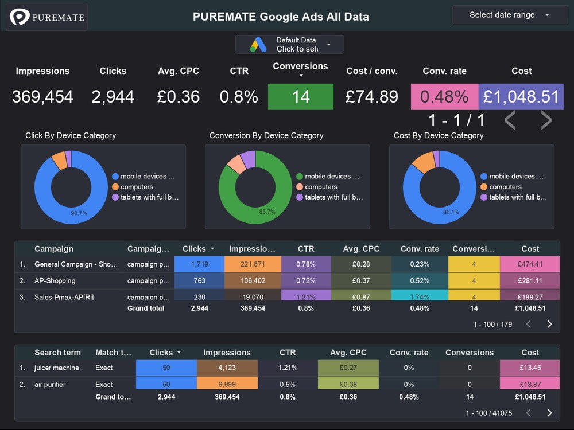The image size is (574, 430).
Task: Click campaign table Avg. CPC header
Action: pyautogui.click(x=361, y=249)
